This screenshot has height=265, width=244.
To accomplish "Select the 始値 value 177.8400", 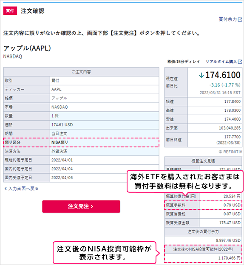I will 233,101.
